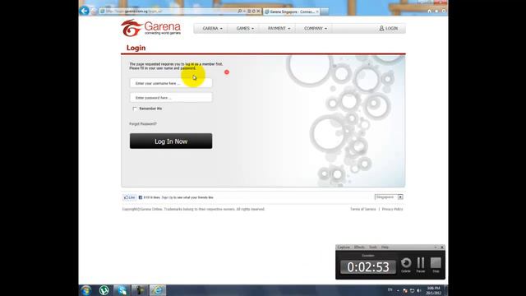Click the Action Center flag tray icon
Image resolution: width=526 pixels, height=296 pixels.
(405, 290)
